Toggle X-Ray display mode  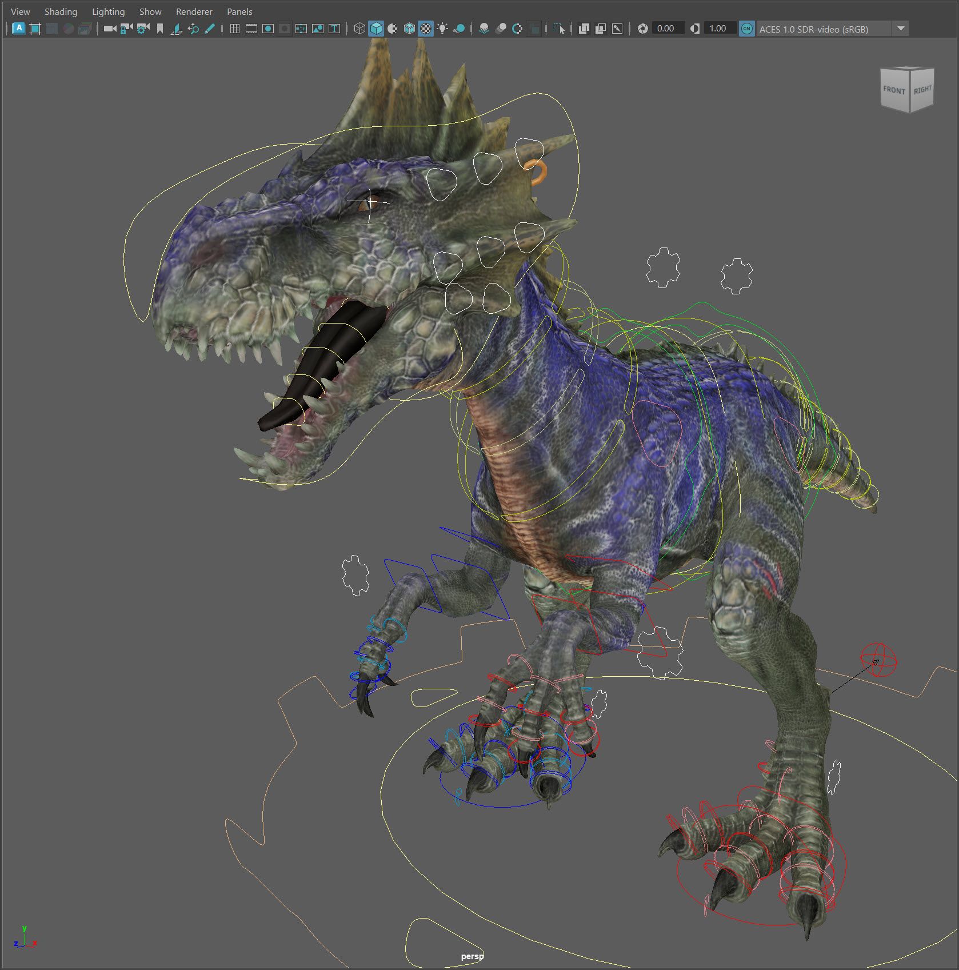tap(584, 28)
